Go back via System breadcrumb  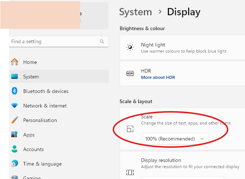[135, 12]
